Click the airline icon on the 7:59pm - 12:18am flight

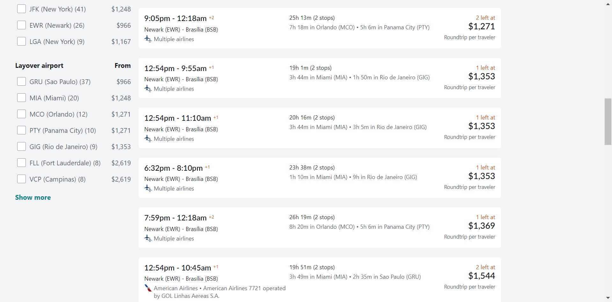point(148,239)
